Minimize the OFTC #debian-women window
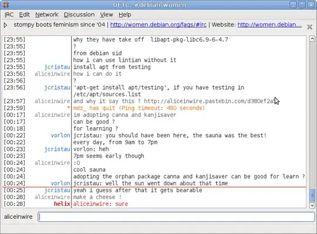The width and height of the screenshot is (317, 234). pos(293,5)
